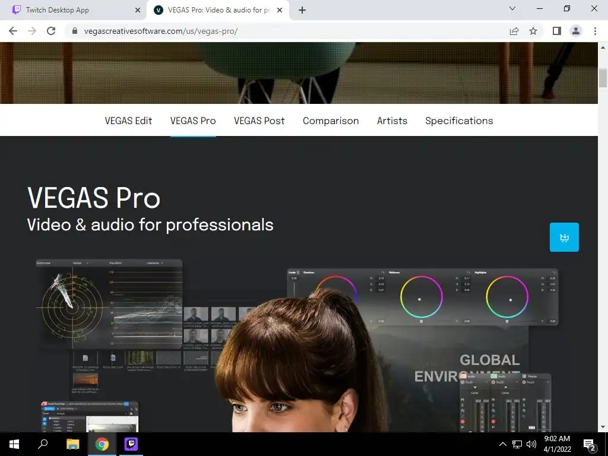608x456 pixels.
Task: View site information lock icon
Action: pos(75,31)
